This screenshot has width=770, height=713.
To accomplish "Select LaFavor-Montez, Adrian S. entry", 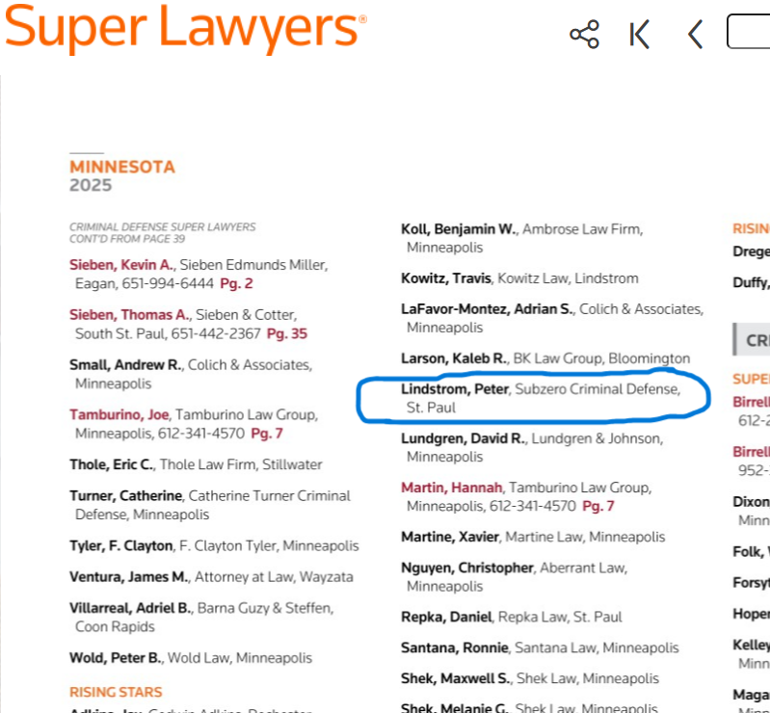I will [552, 318].
